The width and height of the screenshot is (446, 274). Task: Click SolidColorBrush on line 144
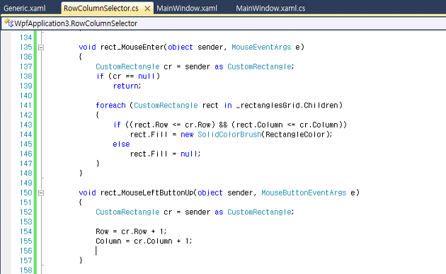229,135
